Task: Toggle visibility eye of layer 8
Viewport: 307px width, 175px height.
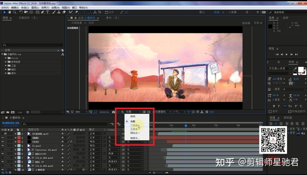Action: pyautogui.click(x=3, y=162)
